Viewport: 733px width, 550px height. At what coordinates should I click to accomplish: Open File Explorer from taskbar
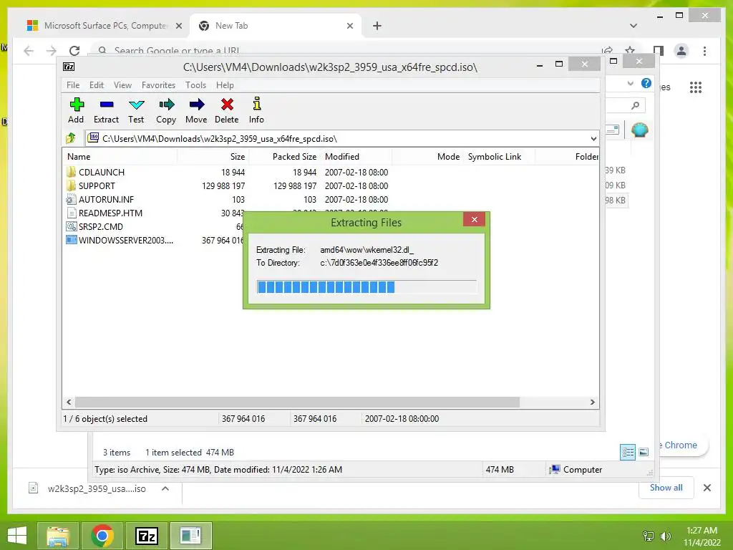(x=58, y=536)
